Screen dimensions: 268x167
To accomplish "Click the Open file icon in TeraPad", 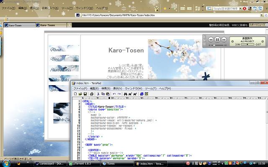I will click(80, 94).
